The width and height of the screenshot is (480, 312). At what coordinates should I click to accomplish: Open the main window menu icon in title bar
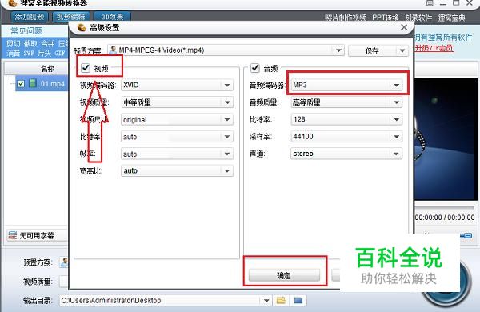430,3
